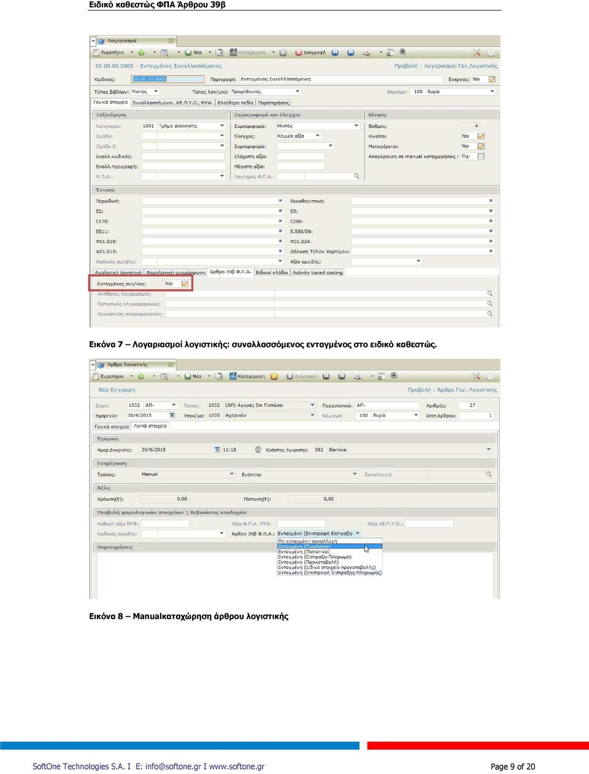Screen dimensions: 589x774
Task: Click the Καθαρή αξία ΜΥΦ input field
Action: click(x=165, y=524)
